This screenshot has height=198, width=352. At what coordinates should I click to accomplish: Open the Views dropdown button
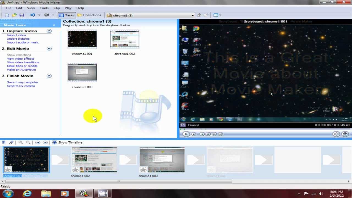click(217, 15)
